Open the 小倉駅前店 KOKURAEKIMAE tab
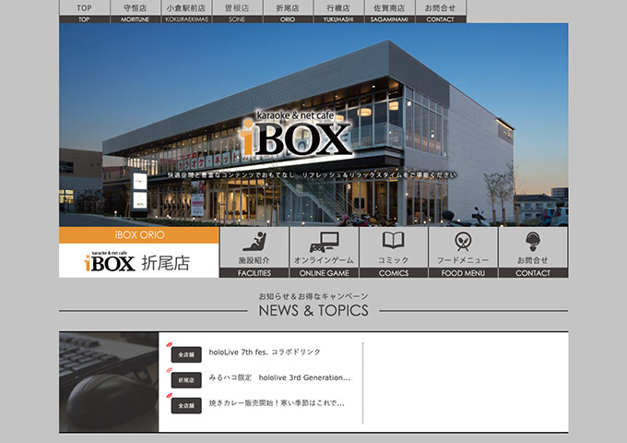Viewport: 627px width, 443px height. click(186, 11)
